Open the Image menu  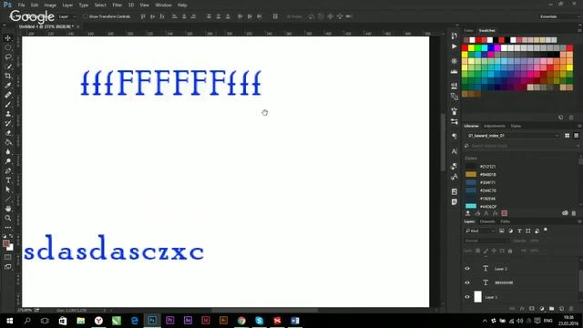[x=50, y=5]
